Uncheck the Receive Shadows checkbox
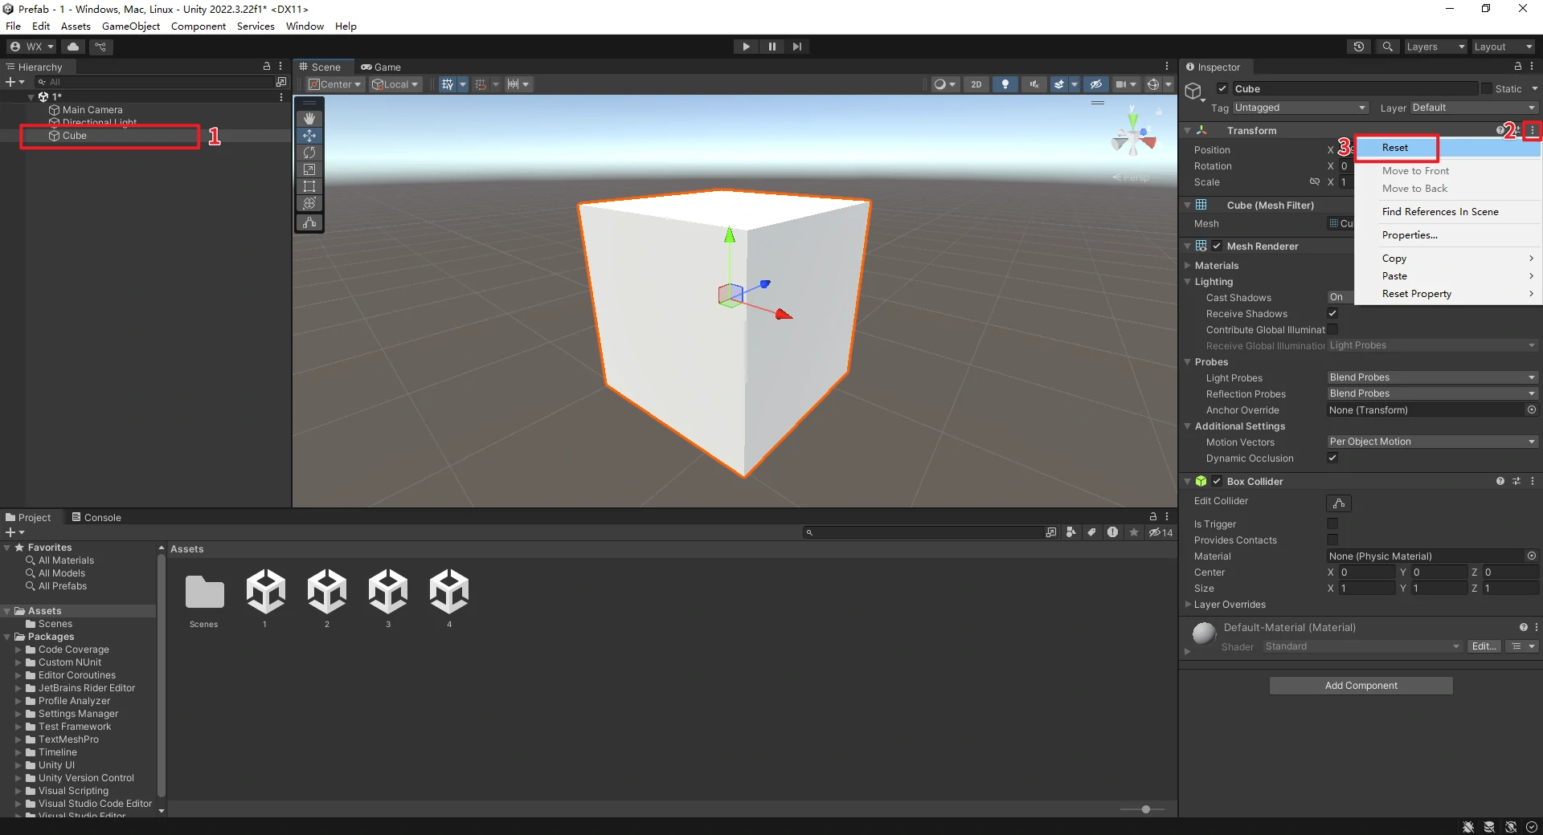 1332,313
